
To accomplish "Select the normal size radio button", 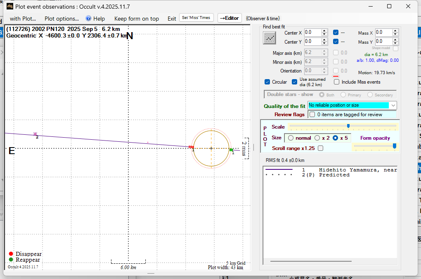I will (x=291, y=138).
